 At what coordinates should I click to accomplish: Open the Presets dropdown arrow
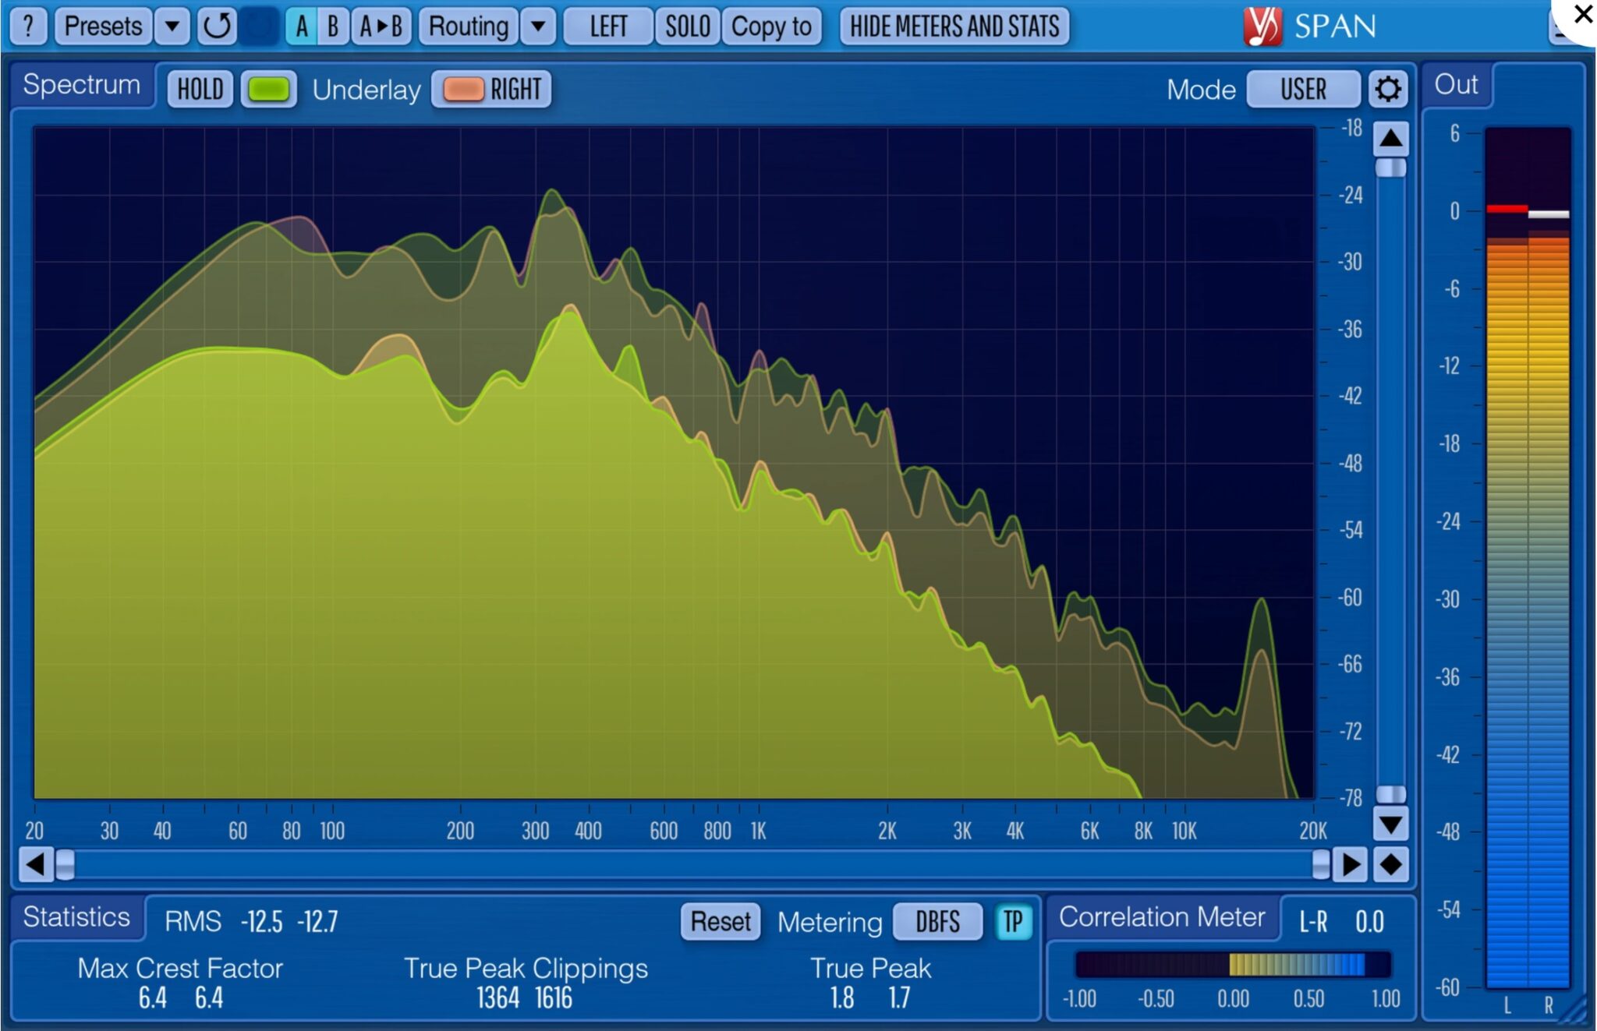point(172,26)
